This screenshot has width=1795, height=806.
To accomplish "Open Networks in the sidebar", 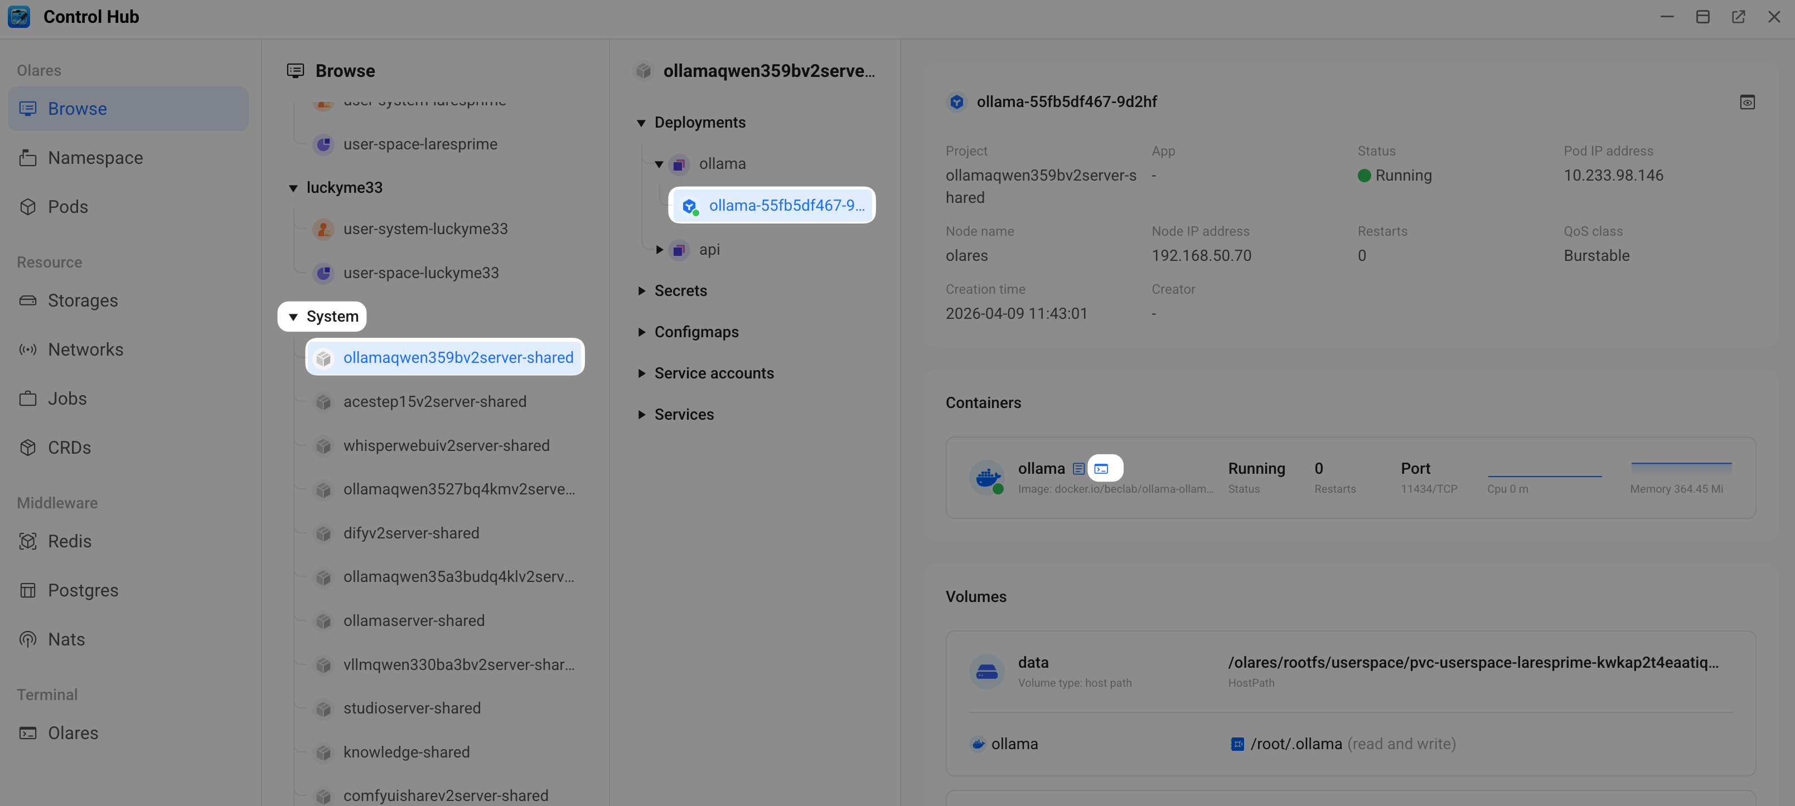I will pos(85,349).
